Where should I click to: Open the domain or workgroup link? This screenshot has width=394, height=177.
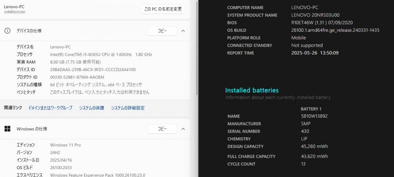pyautogui.click(x=50, y=108)
